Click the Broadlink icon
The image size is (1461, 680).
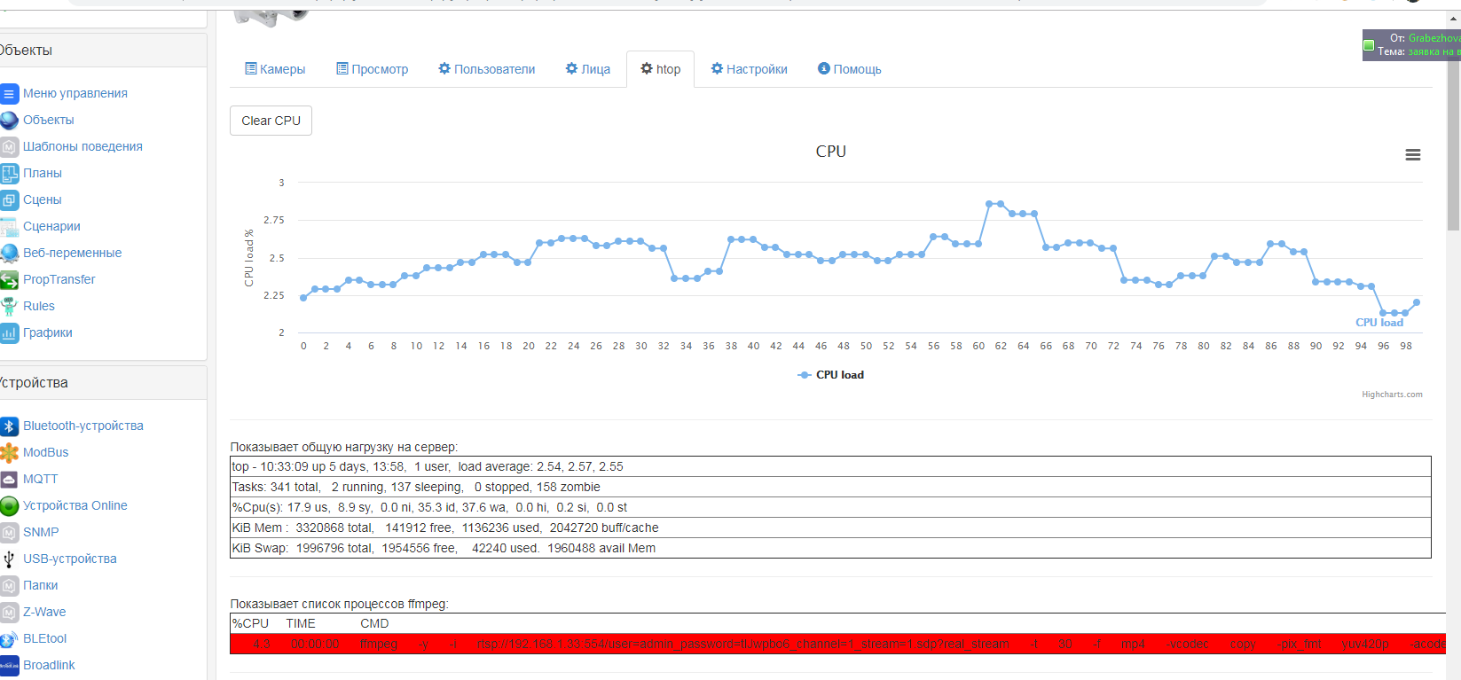tap(9, 665)
